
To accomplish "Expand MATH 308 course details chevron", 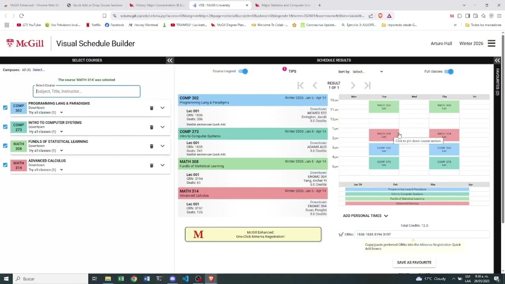I will (x=163, y=146).
